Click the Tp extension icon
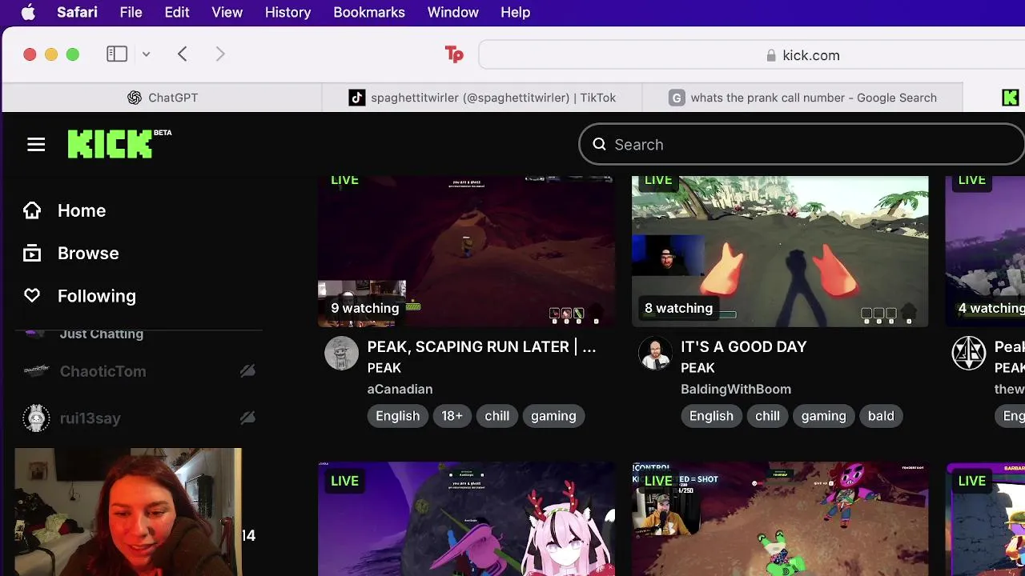The image size is (1025, 576). [454, 54]
